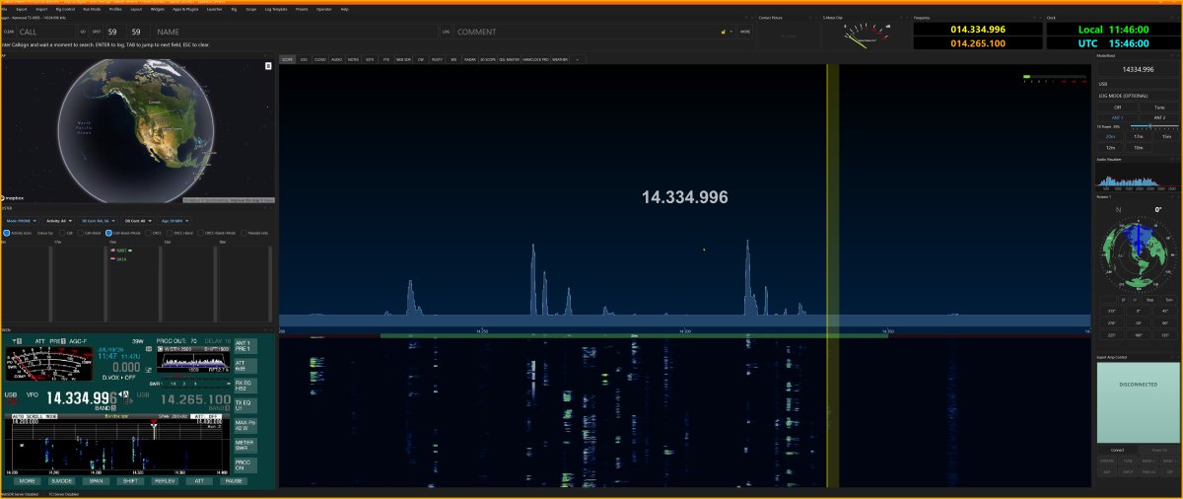Switch to the WEATHER tab
The height and width of the screenshot is (499, 1183).
(559, 59)
